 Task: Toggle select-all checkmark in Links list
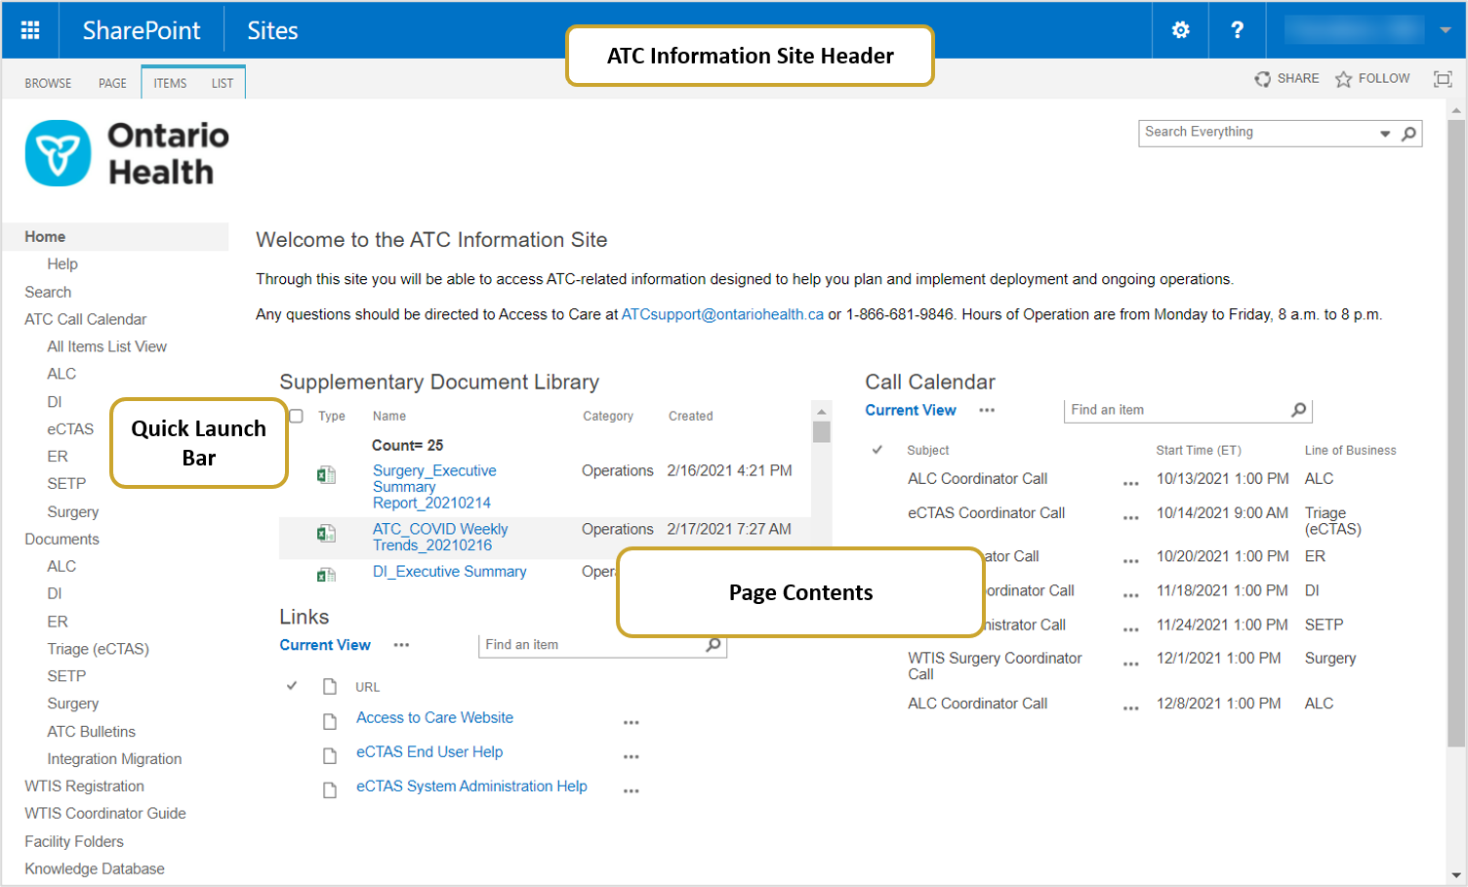pyautogui.click(x=292, y=686)
